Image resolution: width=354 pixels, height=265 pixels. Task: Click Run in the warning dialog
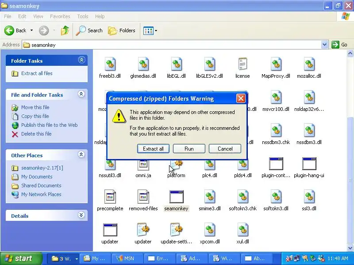pos(189,149)
